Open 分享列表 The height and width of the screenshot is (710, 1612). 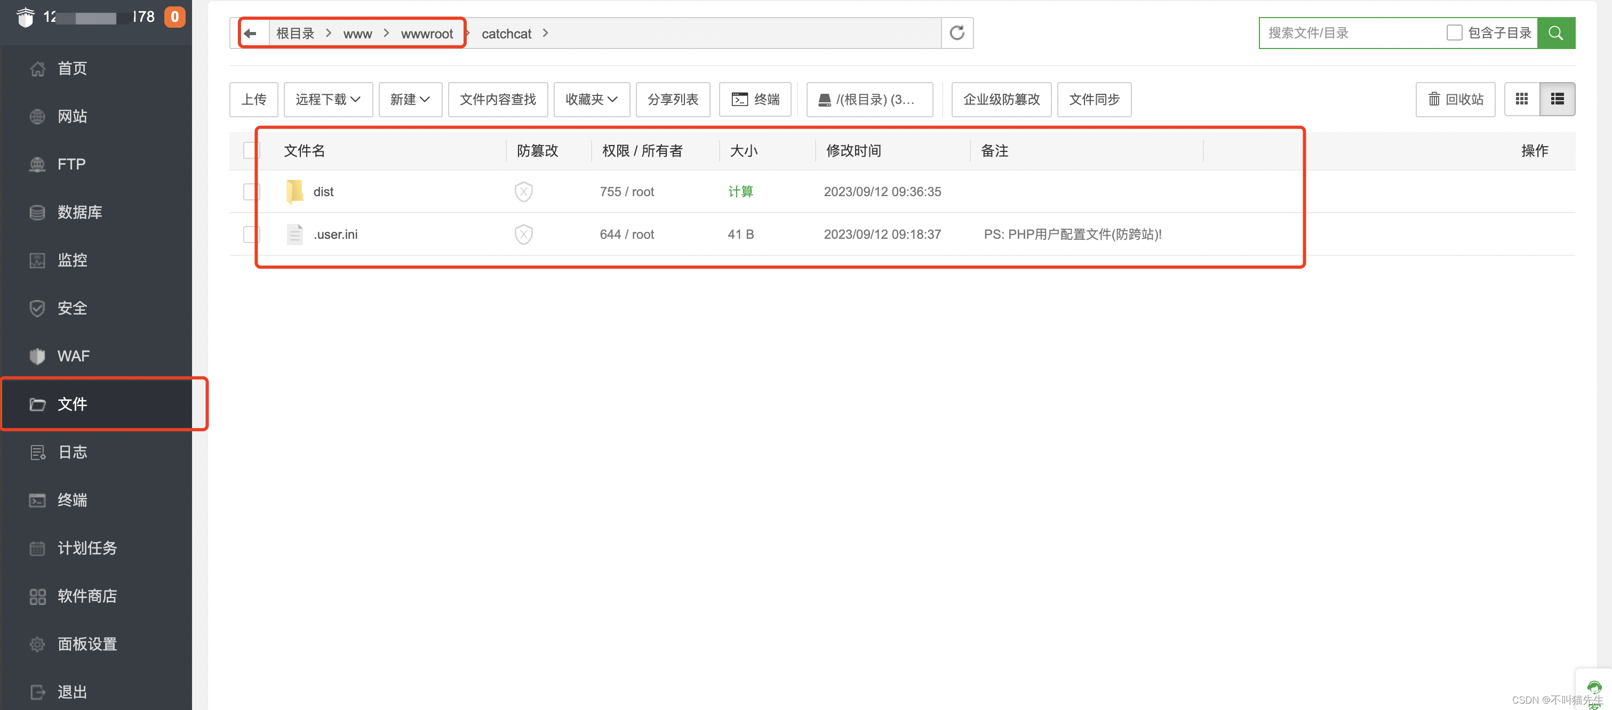[x=673, y=99]
